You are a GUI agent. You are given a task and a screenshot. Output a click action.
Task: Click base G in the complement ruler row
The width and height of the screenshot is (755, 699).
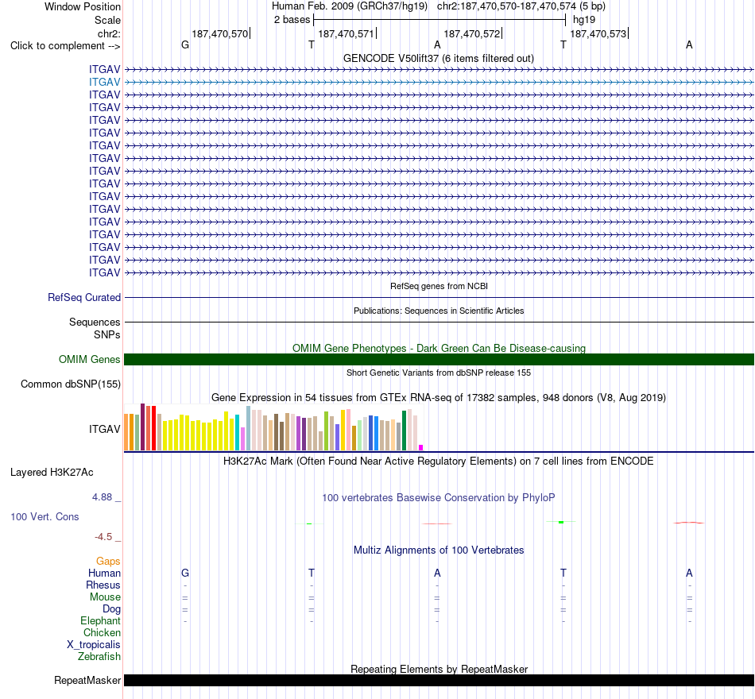(185, 44)
